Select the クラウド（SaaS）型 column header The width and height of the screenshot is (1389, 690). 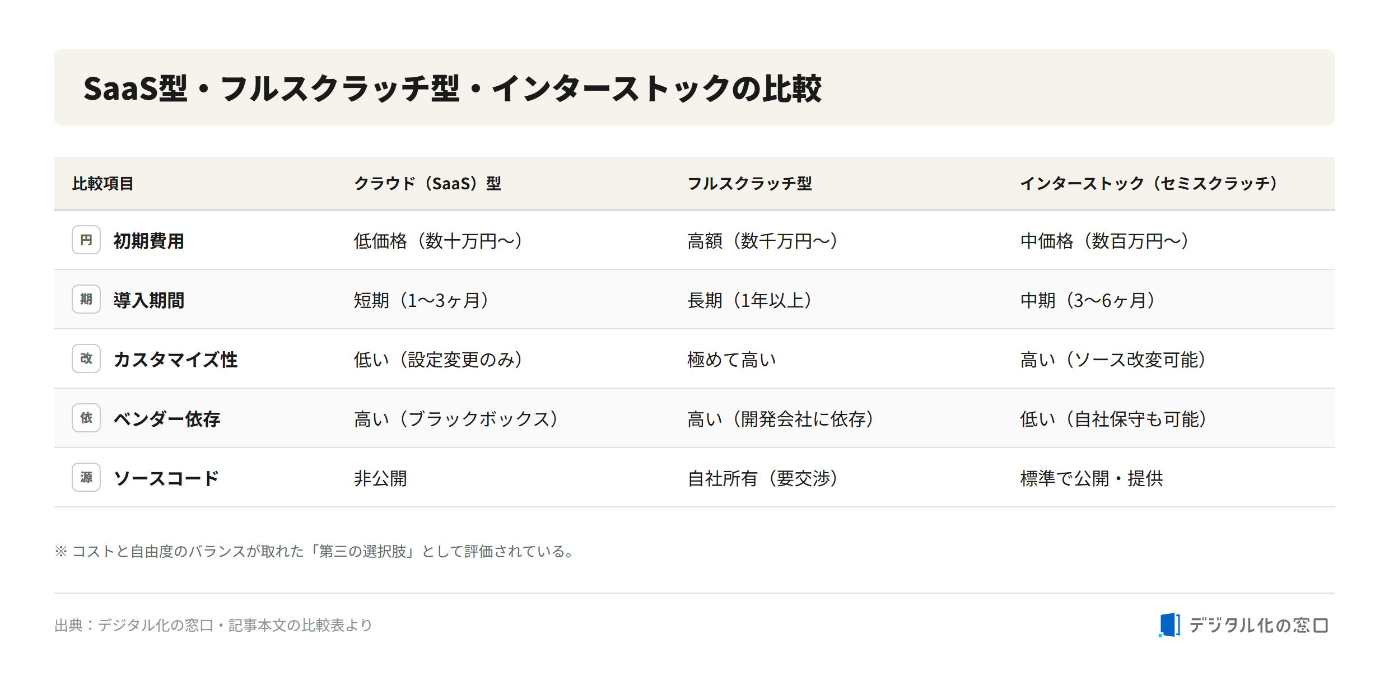click(x=428, y=183)
